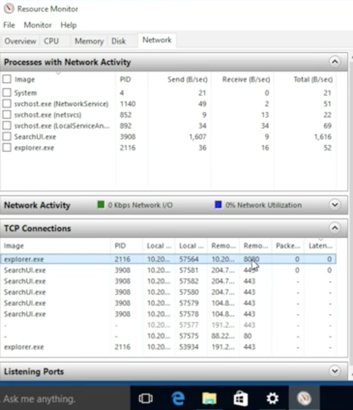Select the Network tab
This screenshot has height=410, width=353.
(x=157, y=40)
